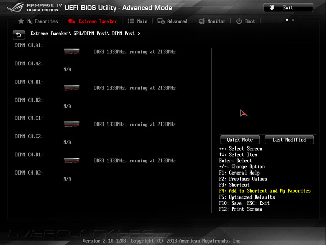Screen dimensions: 326x245
Task: Open the Monitor tab
Action: 212,21
